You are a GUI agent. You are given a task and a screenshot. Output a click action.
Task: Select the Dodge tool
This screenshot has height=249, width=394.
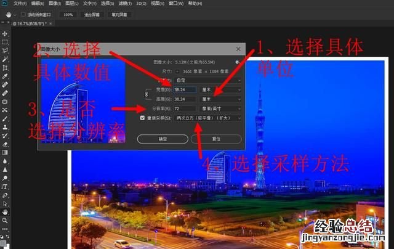pos(5,178)
